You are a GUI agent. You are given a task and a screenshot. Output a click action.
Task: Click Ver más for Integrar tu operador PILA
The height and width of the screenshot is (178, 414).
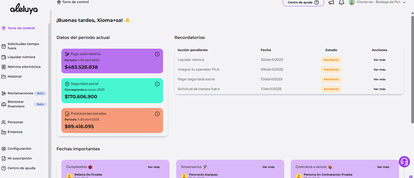pos(379,70)
